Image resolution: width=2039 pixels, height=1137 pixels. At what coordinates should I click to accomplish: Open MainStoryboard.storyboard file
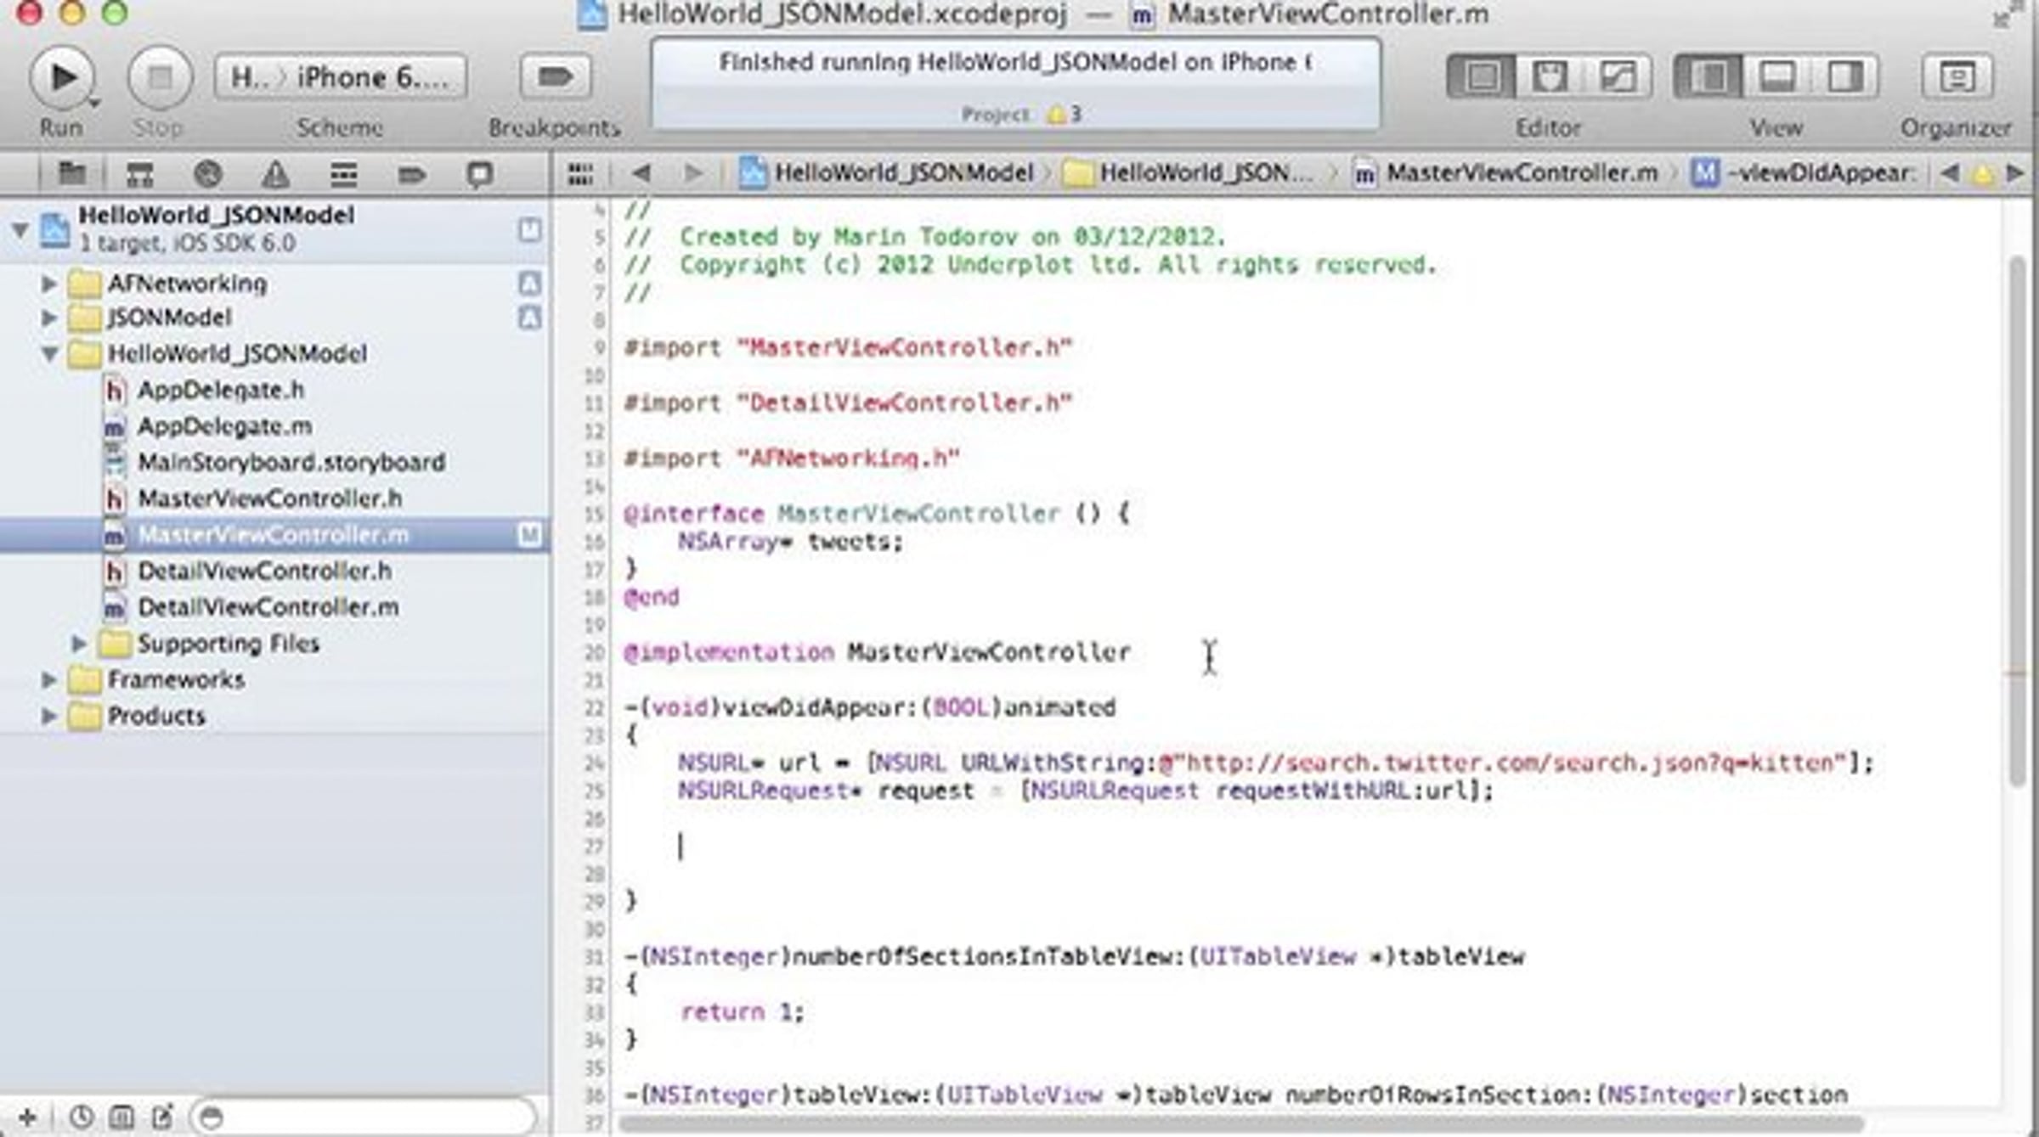click(291, 462)
